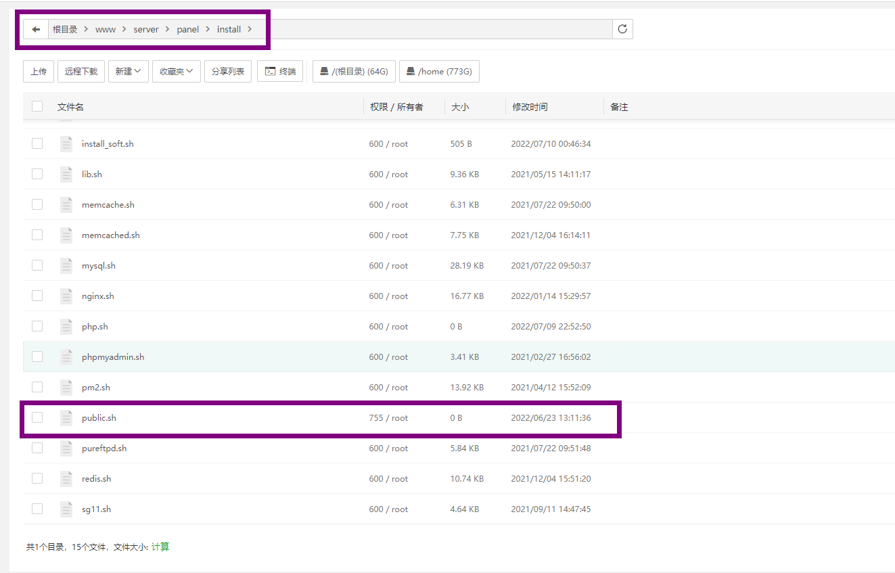Expand the 新建 dropdown
Screen dimensions: 895x573
click(x=129, y=71)
